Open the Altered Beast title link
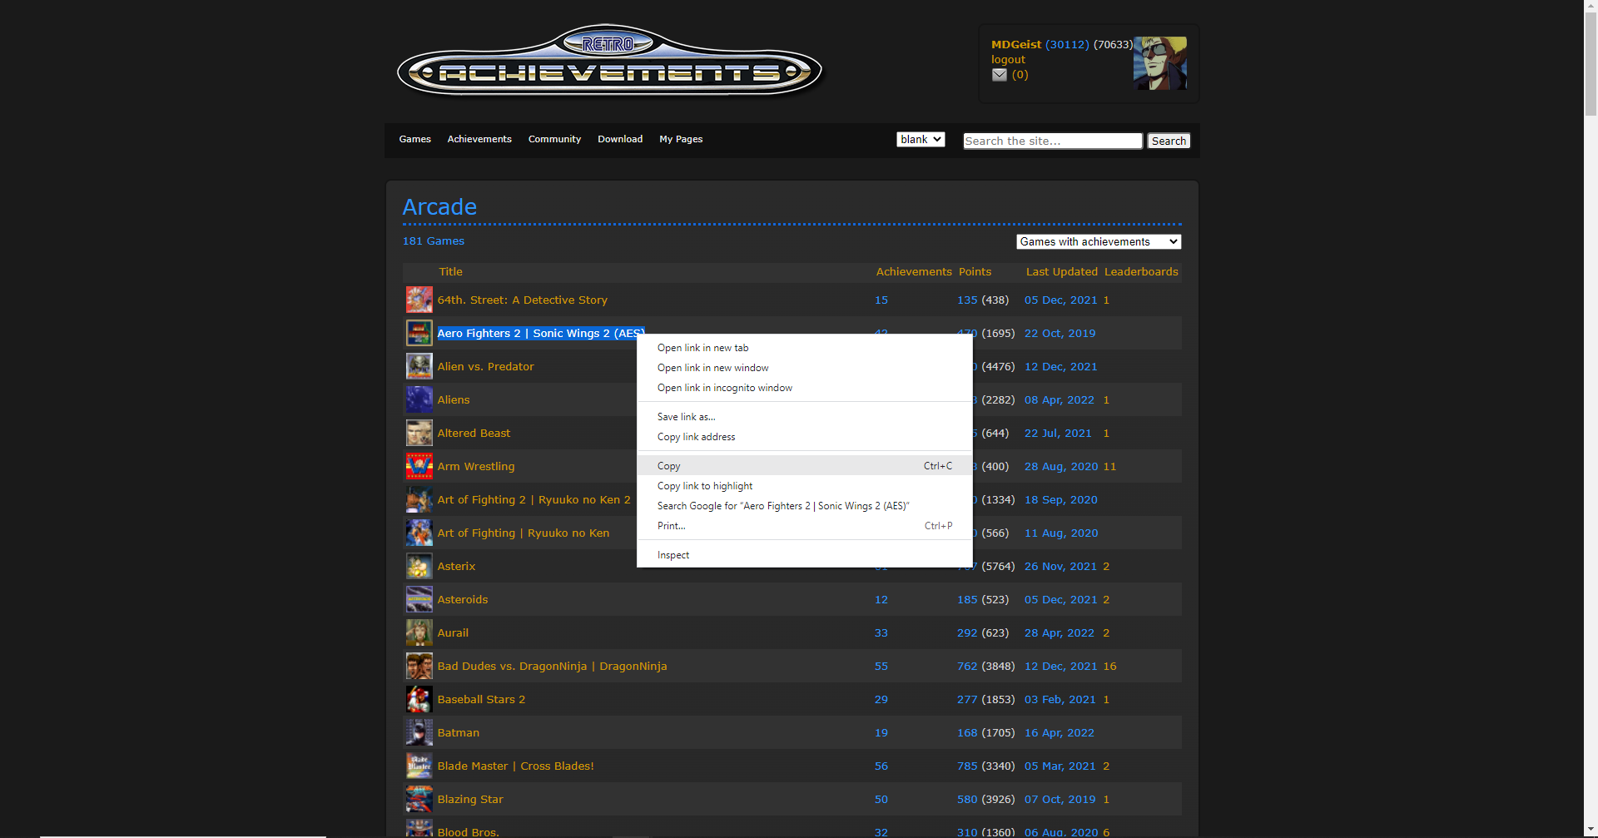1598x838 pixels. (474, 434)
